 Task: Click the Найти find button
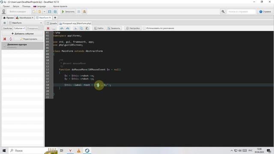click(99, 28)
